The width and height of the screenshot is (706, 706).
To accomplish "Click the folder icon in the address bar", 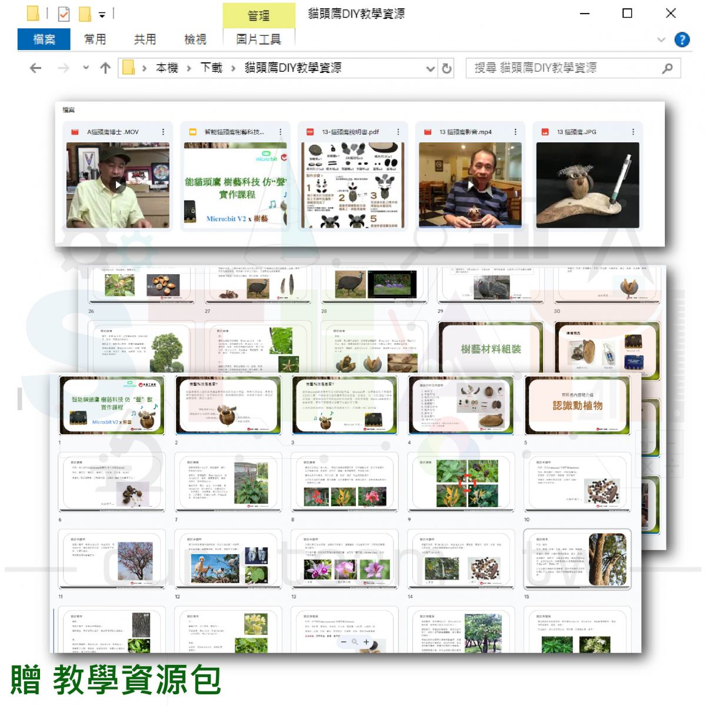I will (128, 68).
